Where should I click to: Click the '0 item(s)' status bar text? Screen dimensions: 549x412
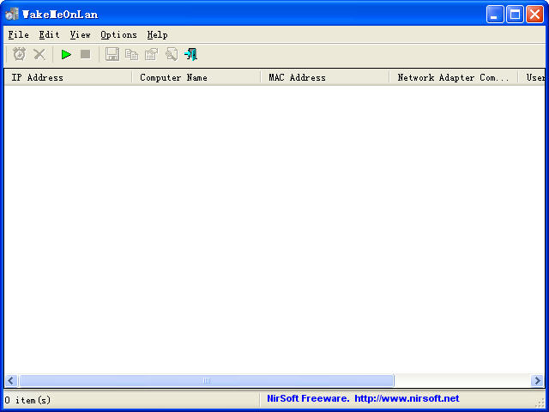coord(28,400)
